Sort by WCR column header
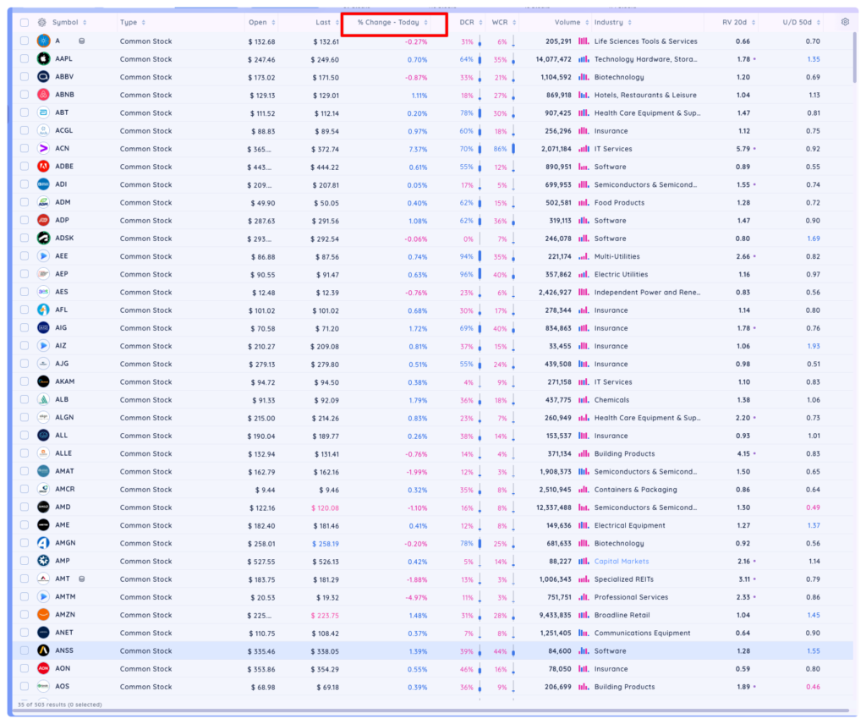The width and height of the screenshot is (866, 724). pos(504,23)
